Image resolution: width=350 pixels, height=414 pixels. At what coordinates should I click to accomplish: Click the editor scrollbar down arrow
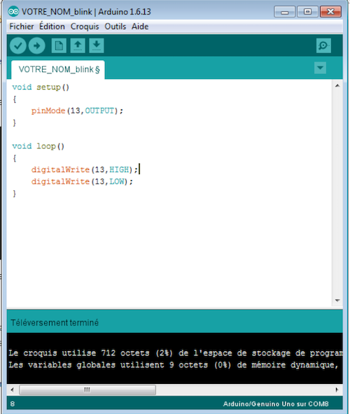click(337, 300)
